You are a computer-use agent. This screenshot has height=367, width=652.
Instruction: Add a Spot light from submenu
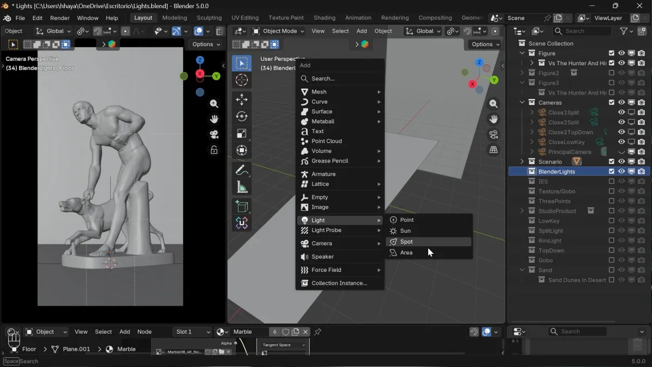[x=429, y=241]
